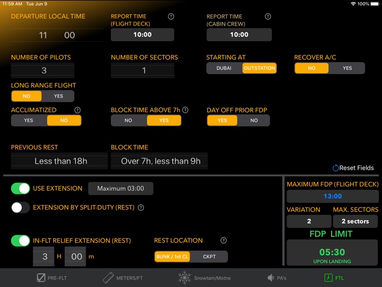Tap the Maximum FDP 13:00 value
The width and height of the screenshot is (382, 287).
(x=333, y=196)
